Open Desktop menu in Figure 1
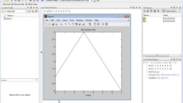Image resolution: width=183 pixels, height=103 pixels. [x=79, y=20]
